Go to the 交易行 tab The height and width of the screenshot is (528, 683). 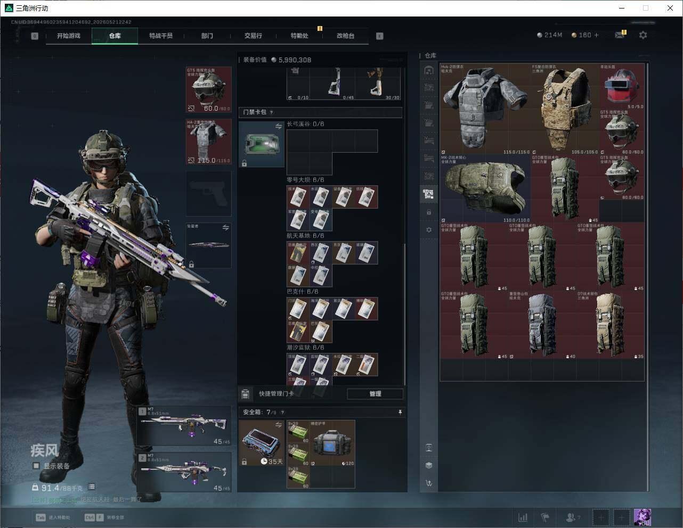tap(253, 36)
